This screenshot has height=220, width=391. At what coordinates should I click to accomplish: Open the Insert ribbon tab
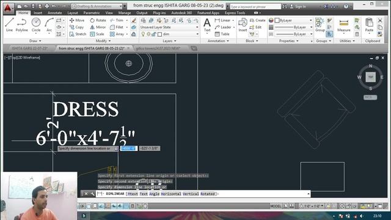(x=38, y=13)
